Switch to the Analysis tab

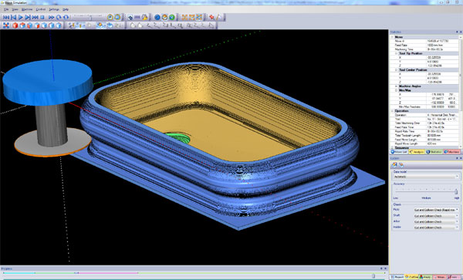pos(417,152)
